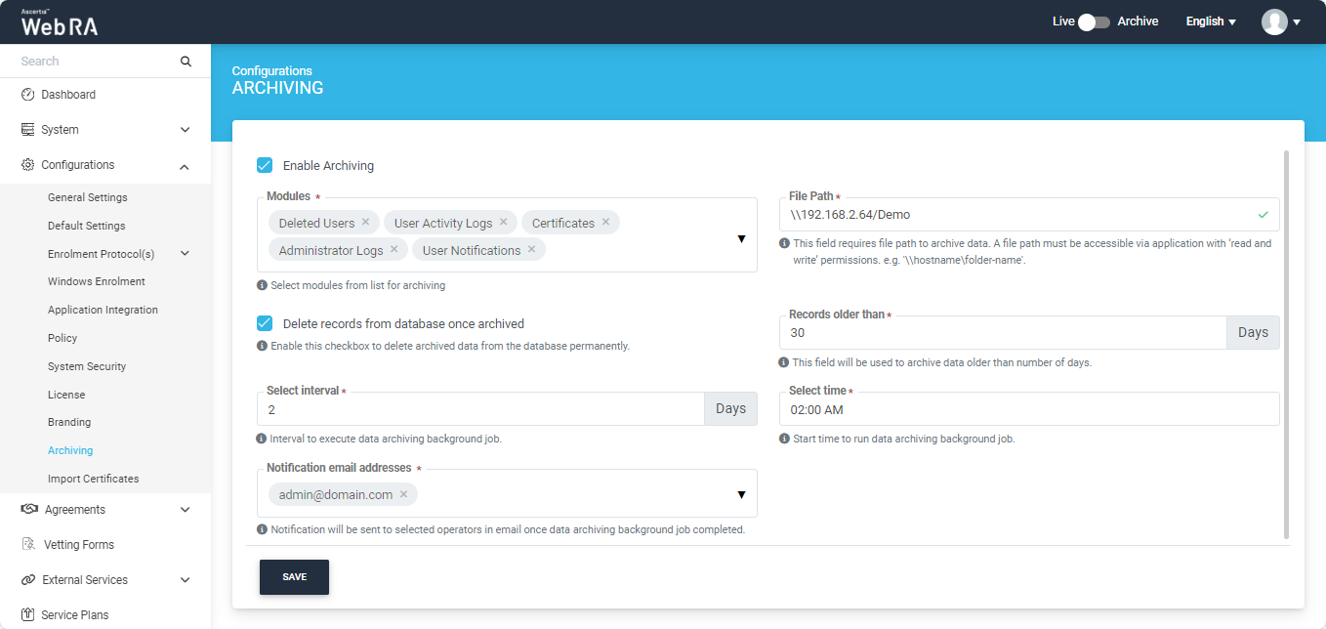Open the Dashboard link
The height and width of the screenshot is (629, 1326).
[68, 95]
